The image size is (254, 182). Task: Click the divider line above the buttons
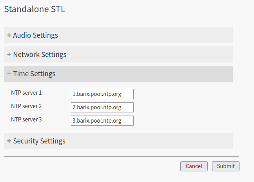(x=122, y=156)
